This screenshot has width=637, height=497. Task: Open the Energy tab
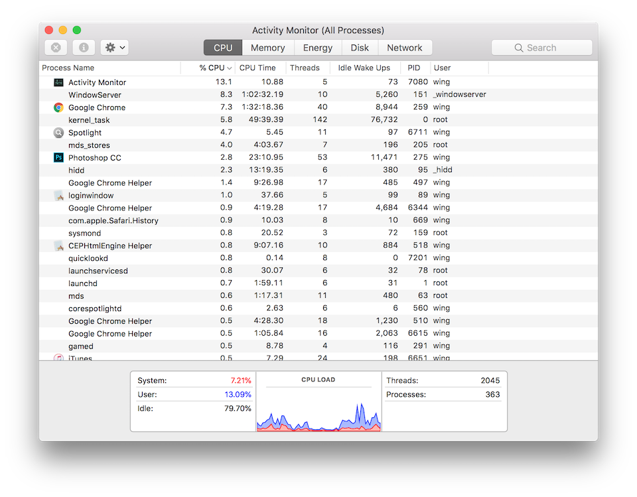coord(318,48)
